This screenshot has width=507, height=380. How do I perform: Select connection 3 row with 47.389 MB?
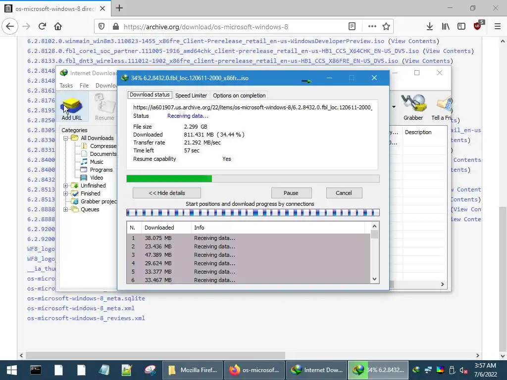(x=249, y=255)
